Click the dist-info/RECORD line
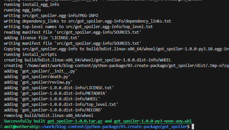This screenshot has width=229, height=130. (53, 110)
